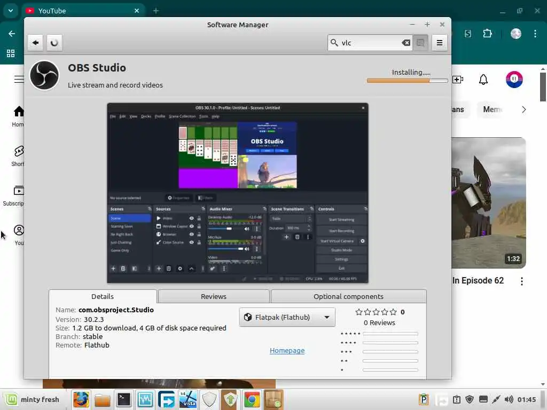Viewport: 547px width, 410px height.
Task: Open the browser tab search dropdown
Action: coord(11,11)
